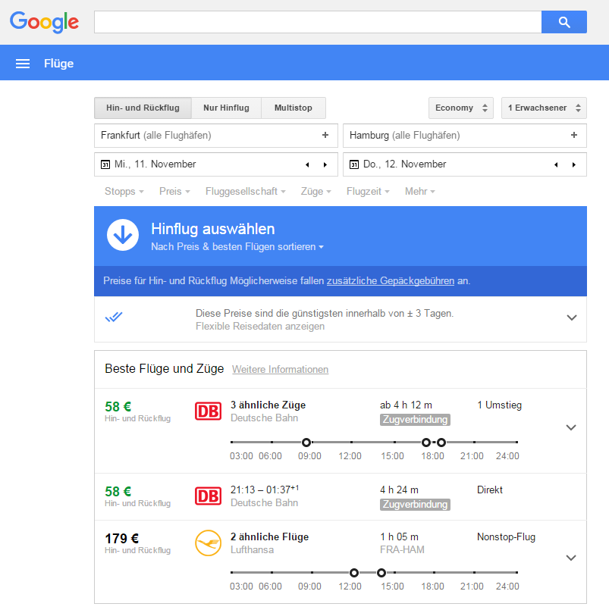Open the Mehr filter dropdown
The image size is (609, 610).
click(419, 192)
